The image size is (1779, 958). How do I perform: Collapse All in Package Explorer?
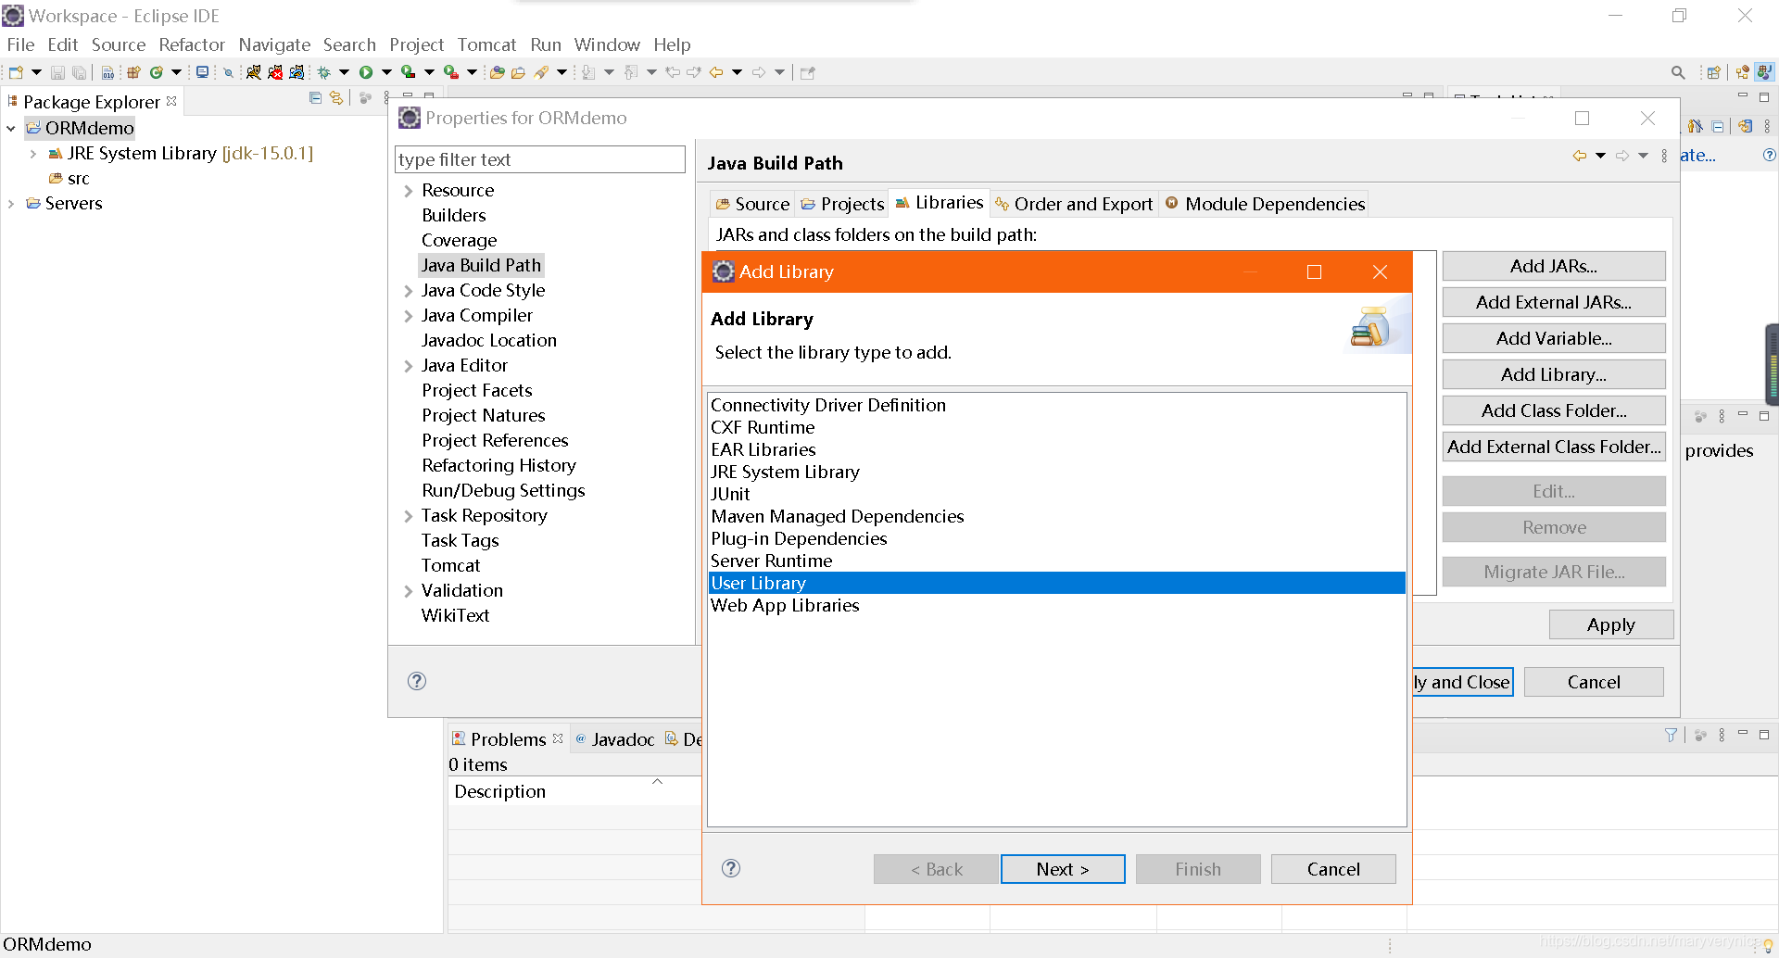coord(315,97)
